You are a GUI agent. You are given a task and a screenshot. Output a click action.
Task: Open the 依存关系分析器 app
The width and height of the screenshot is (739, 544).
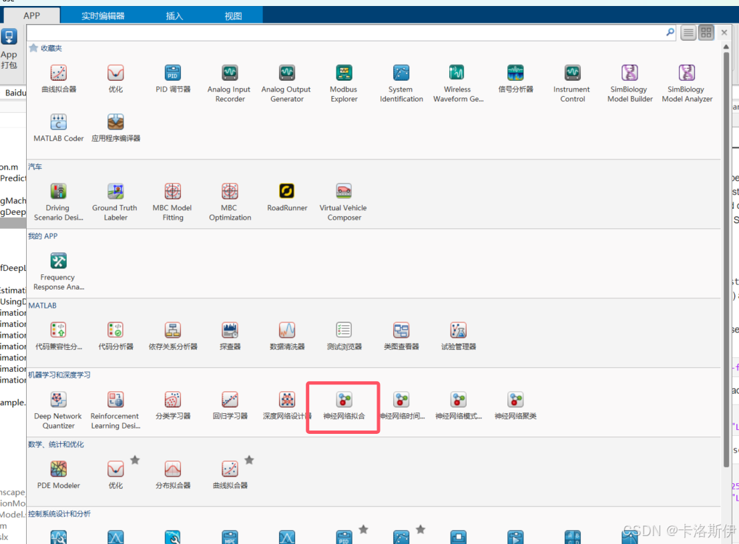(172, 336)
